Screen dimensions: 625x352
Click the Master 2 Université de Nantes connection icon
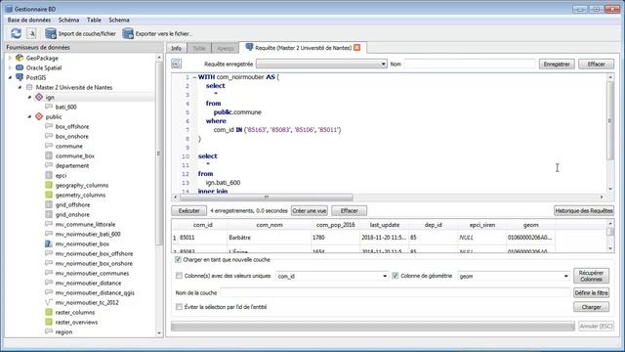(x=29, y=87)
